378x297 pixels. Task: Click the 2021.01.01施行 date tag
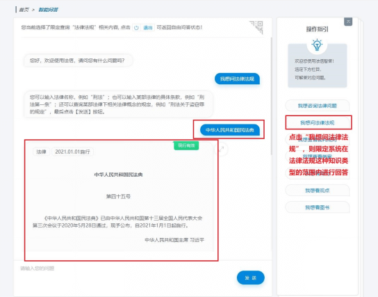click(x=72, y=152)
